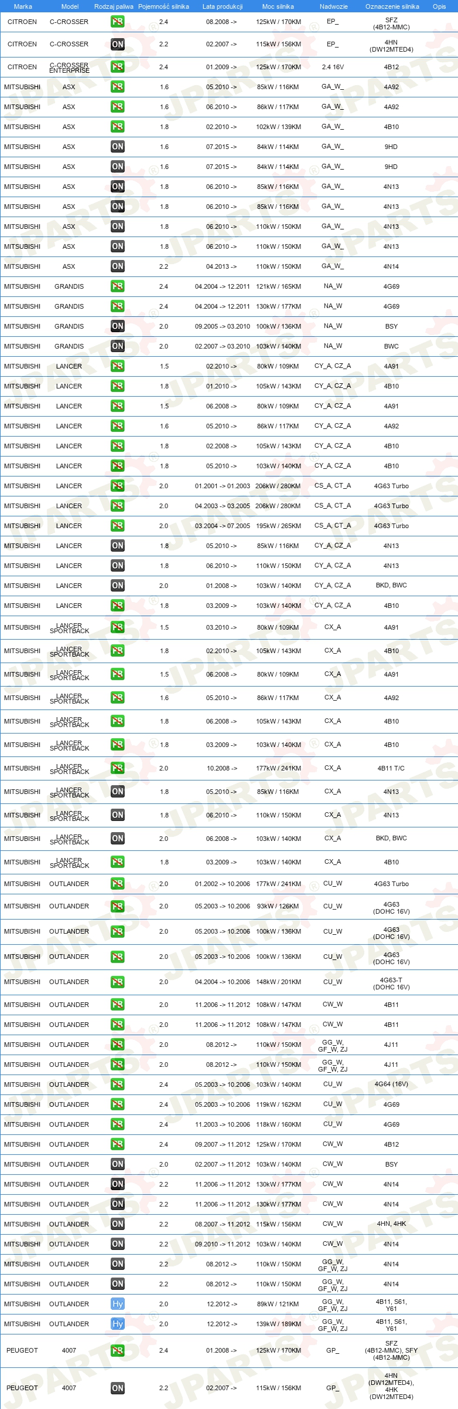Click the SFZ (4B12-MMC), SFY engine cell
Screen dimensions: 458x1409
point(391,1350)
